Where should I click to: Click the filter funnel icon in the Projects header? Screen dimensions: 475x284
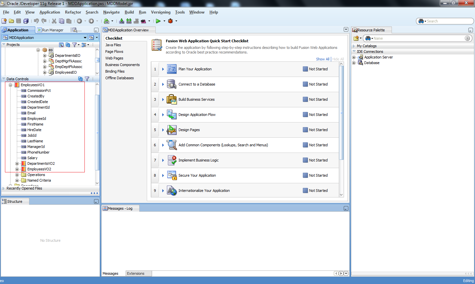tap(75, 45)
